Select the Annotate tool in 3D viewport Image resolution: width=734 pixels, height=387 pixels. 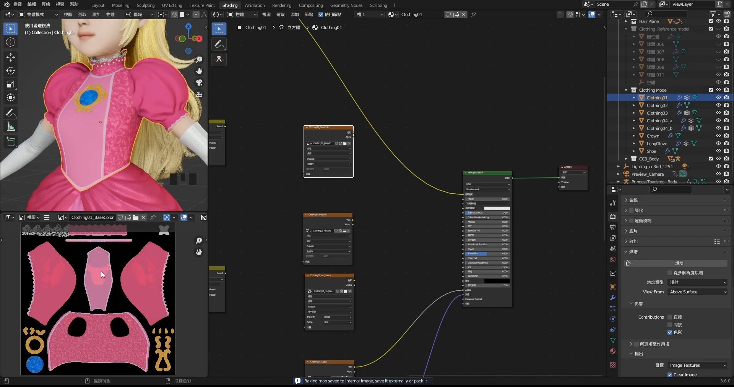click(11, 113)
